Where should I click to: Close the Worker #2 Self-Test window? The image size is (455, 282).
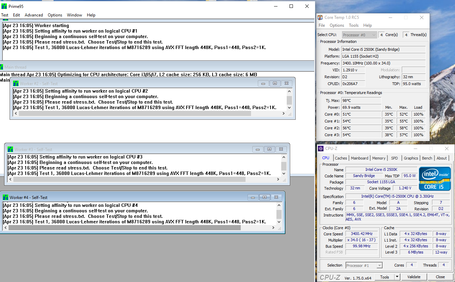coord(287,83)
